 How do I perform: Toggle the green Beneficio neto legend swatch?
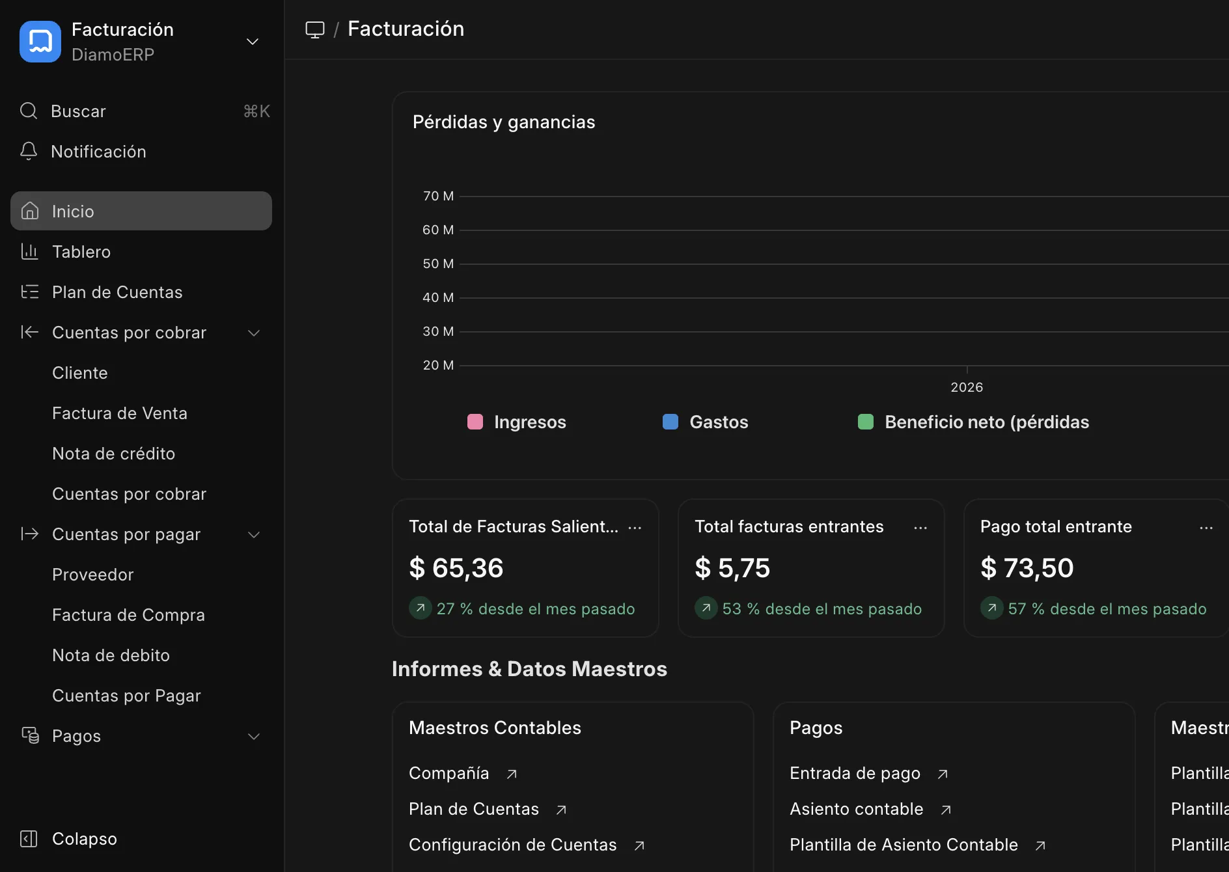(866, 422)
